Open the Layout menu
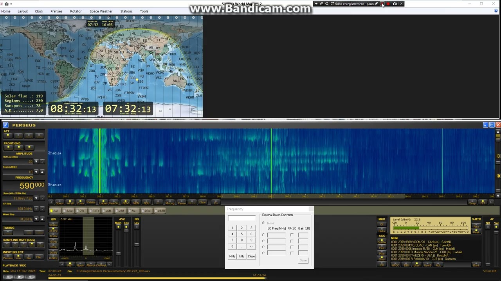The image size is (501, 281). tap(22, 11)
